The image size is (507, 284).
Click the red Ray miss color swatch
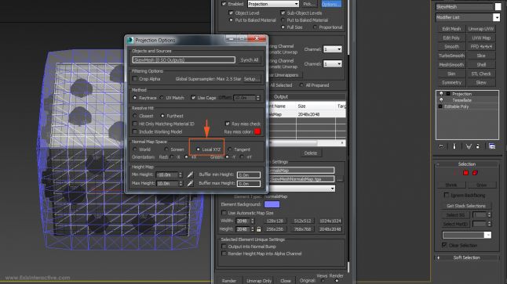(257, 131)
